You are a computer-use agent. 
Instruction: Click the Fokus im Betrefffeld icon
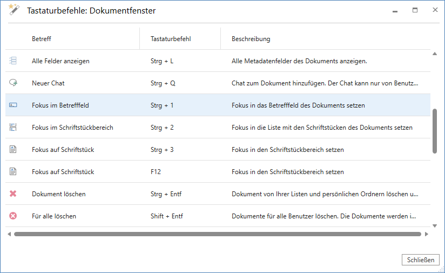click(13, 105)
